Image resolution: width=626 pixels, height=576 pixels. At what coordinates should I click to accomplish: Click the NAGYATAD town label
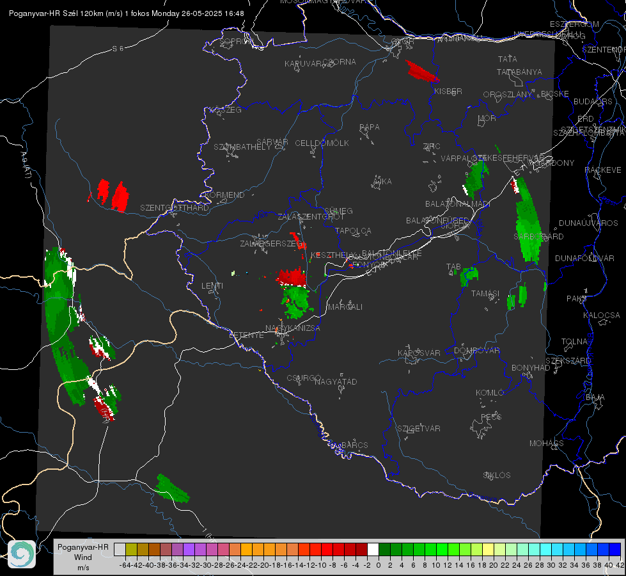[336, 381]
